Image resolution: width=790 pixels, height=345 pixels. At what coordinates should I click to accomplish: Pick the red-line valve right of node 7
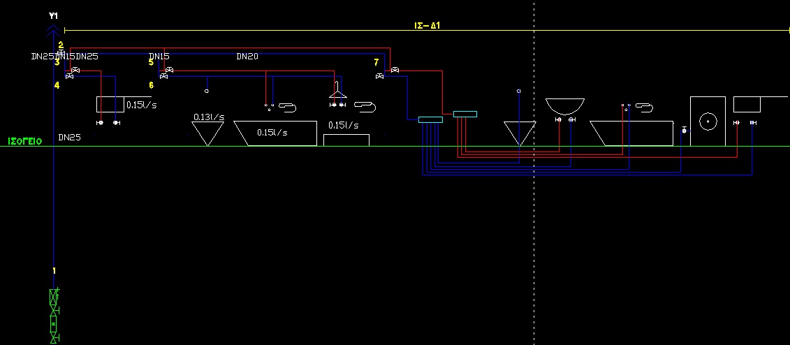(395, 70)
